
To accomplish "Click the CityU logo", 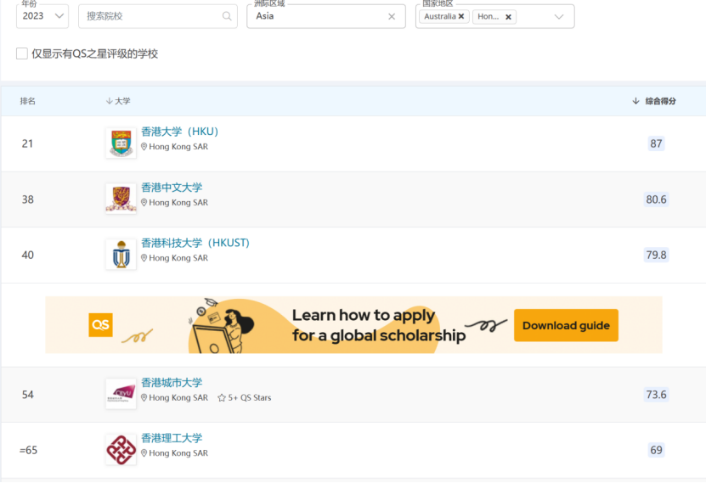I will click(121, 394).
